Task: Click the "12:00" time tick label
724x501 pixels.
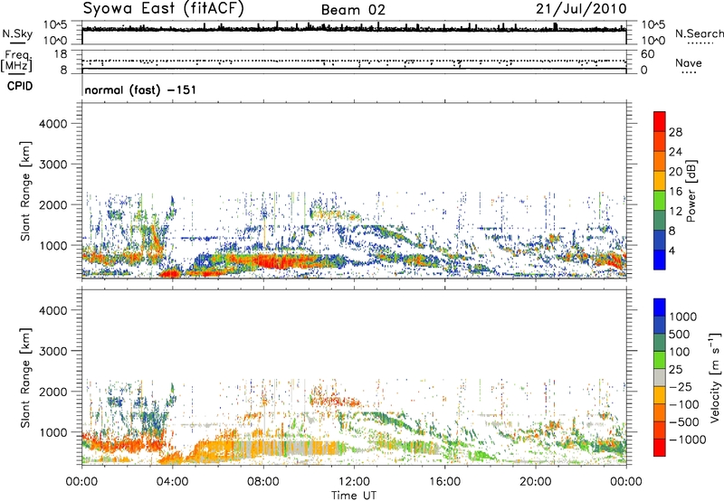Action: (354, 482)
